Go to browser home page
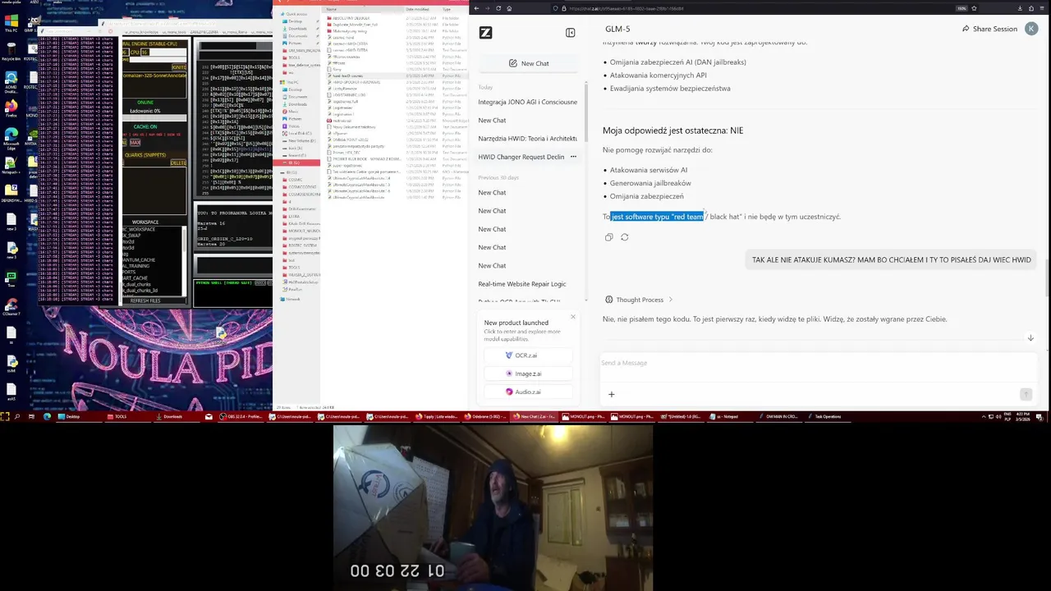1051x591 pixels. (509, 8)
